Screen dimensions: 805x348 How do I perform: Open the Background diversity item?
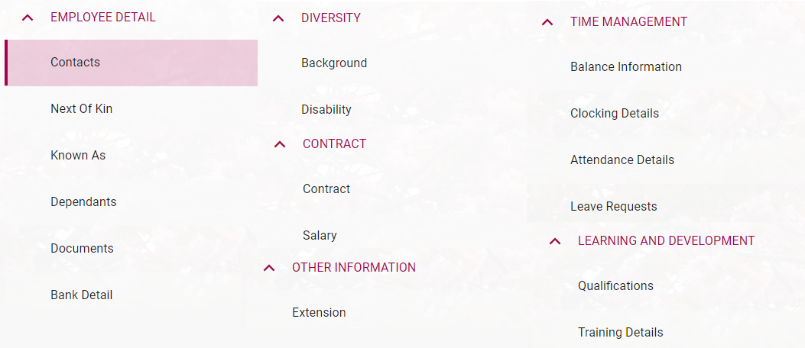[334, 63]
